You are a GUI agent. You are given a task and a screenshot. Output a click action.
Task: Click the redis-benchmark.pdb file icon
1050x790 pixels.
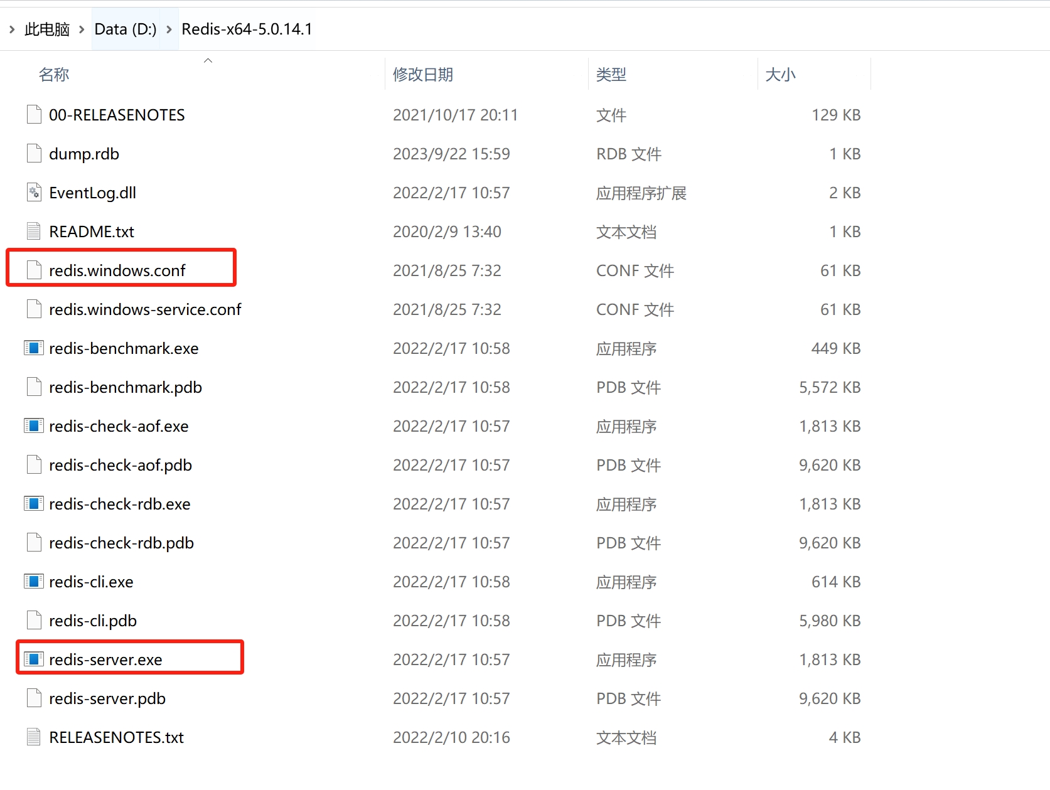[34, 387]
